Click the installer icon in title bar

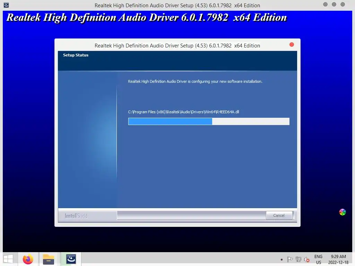6,5
